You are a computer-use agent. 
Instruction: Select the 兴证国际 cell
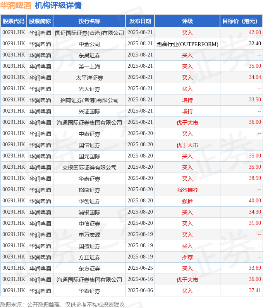coord(89,111)
